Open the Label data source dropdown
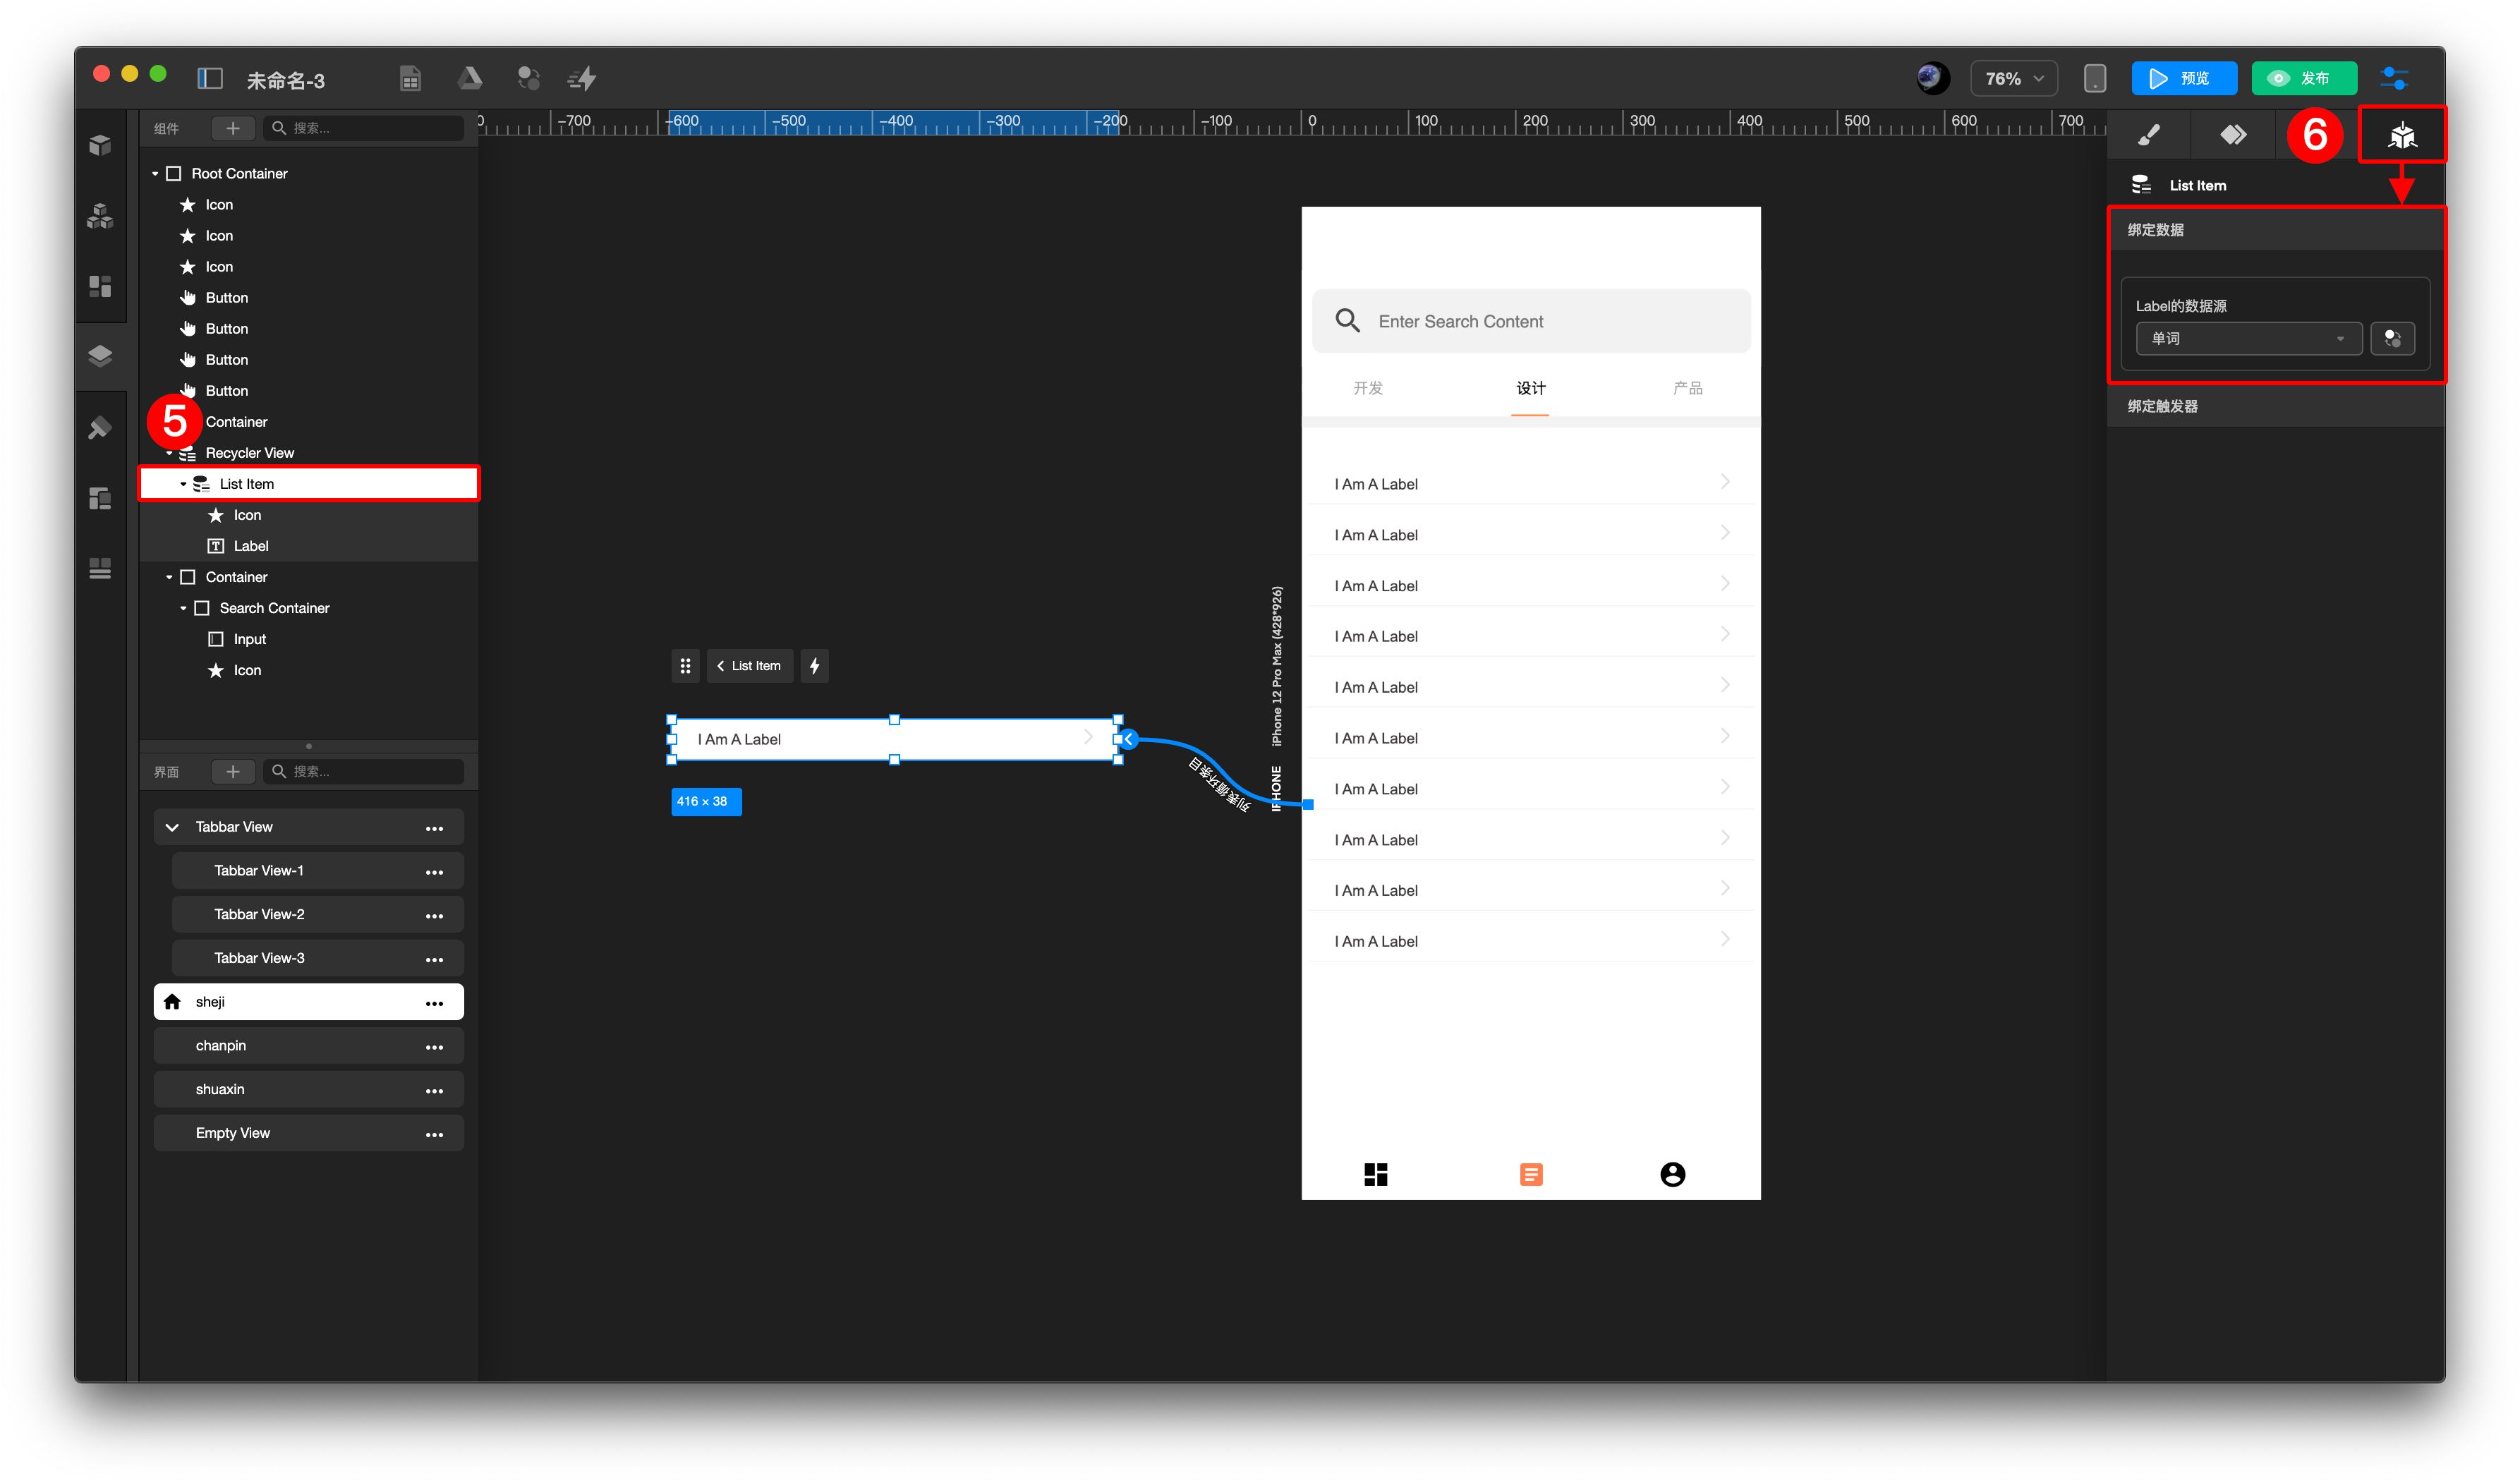 point(2248,339)
